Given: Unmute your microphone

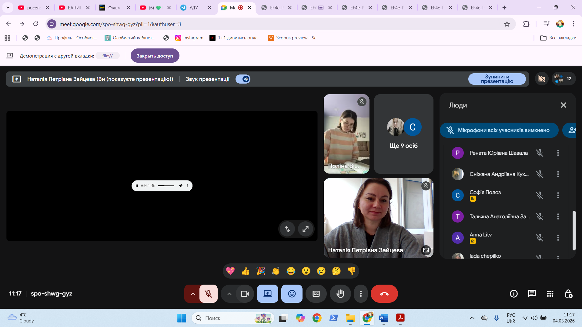Looking at the screenshot, I should pos(208,294).
